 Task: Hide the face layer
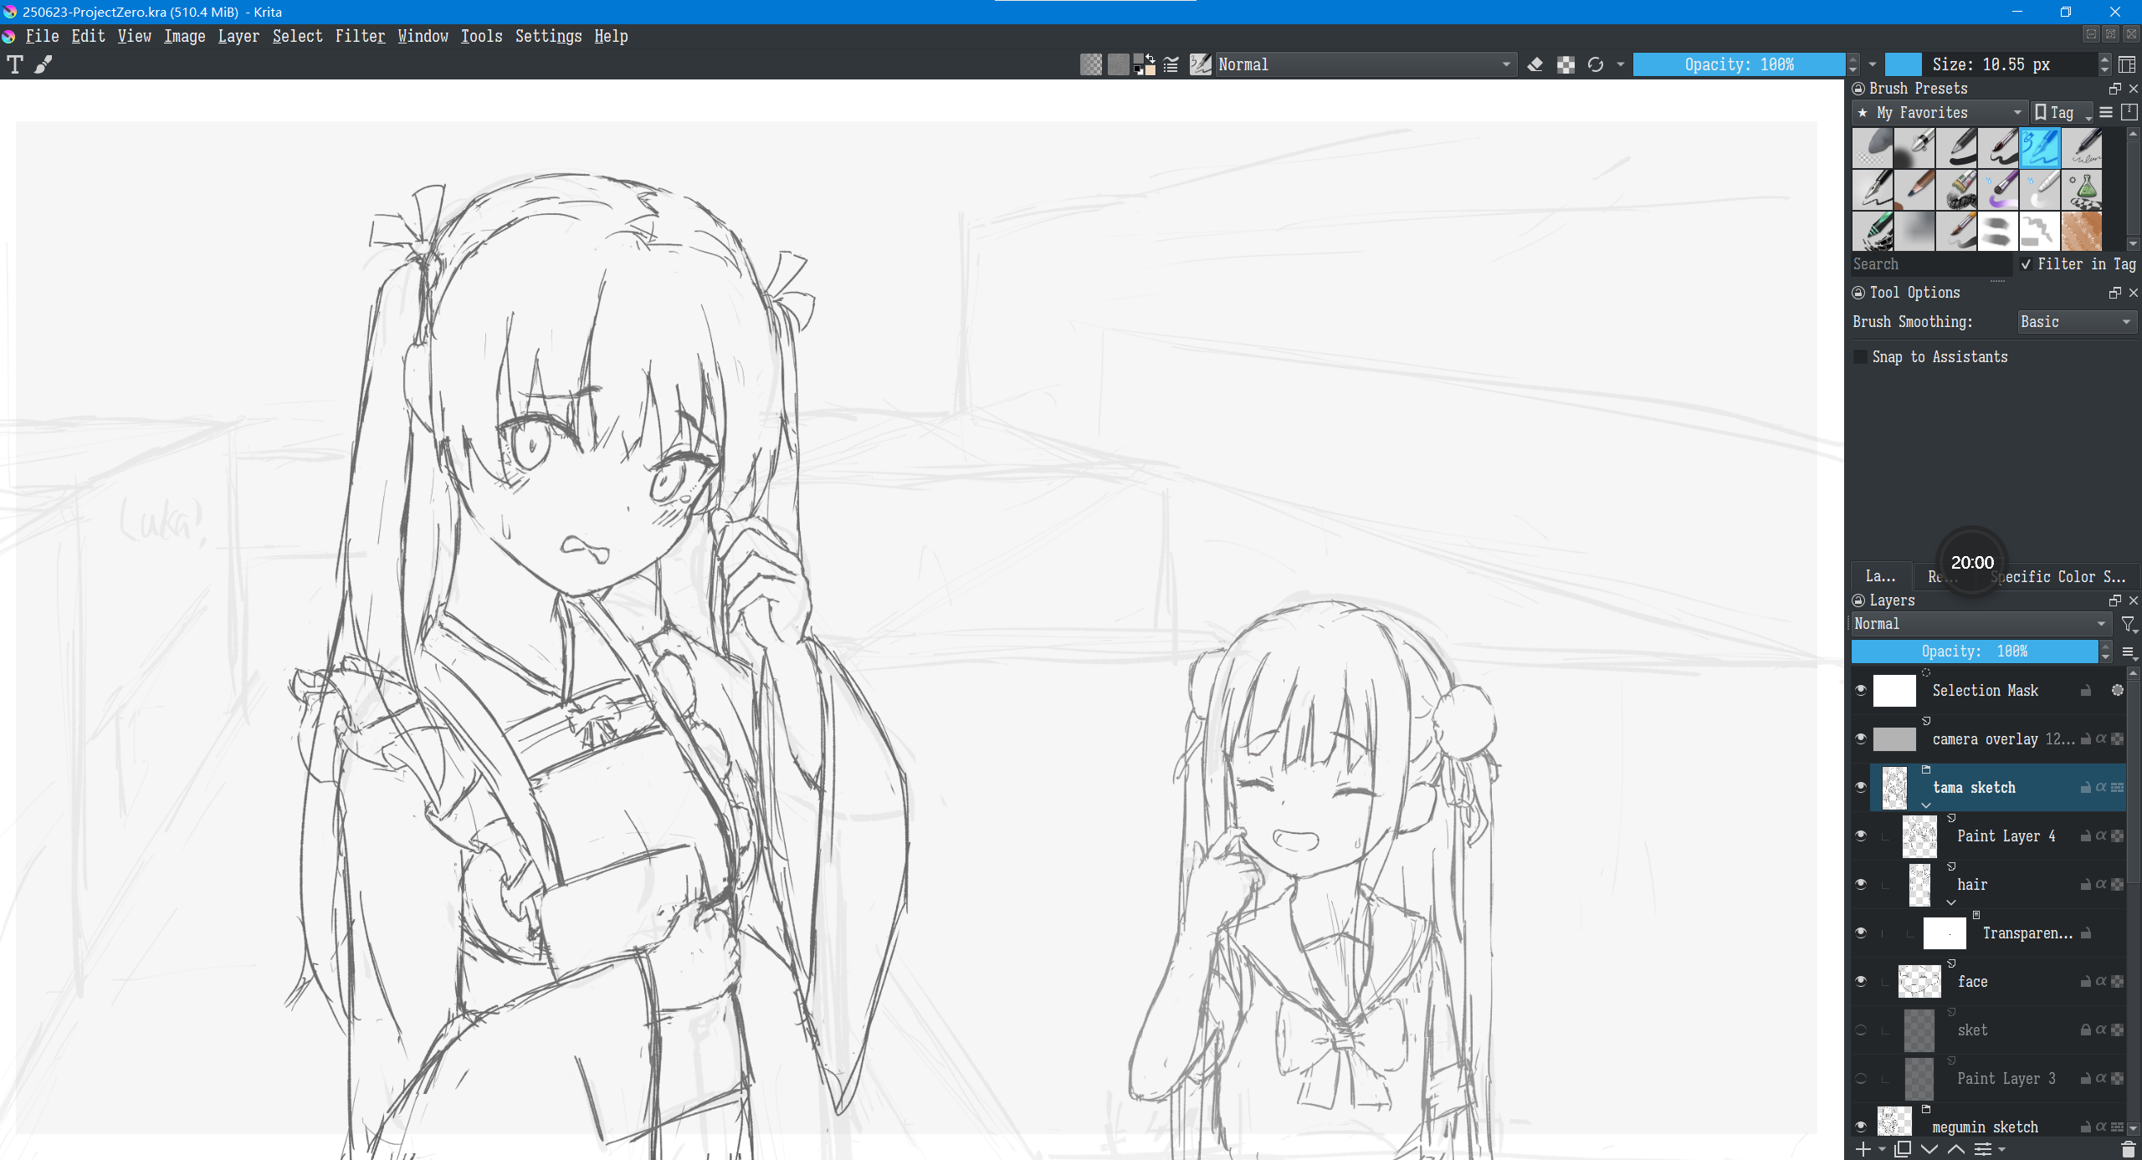coord(1861,981)
